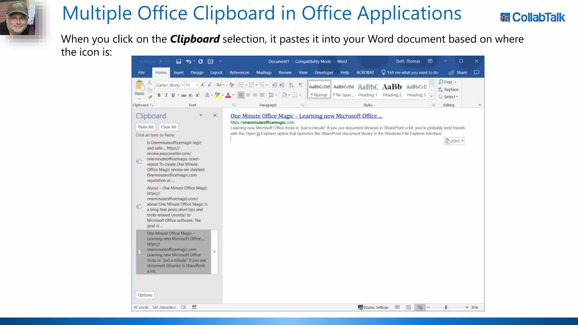This screenshot has width=578, height=325.
Task: Click the Sort A-Z icon
Action: [x=291, y=85]
